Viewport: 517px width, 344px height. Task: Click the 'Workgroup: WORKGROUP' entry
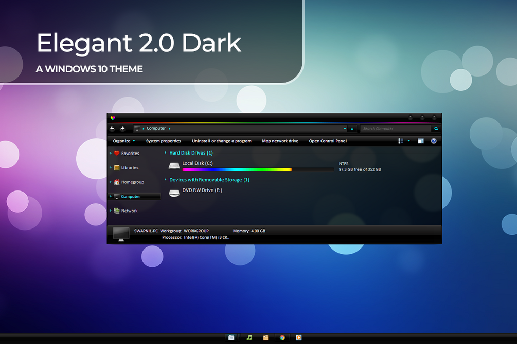(x=184, y=231)
